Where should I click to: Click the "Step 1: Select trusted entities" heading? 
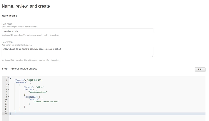tap(20, 69)
